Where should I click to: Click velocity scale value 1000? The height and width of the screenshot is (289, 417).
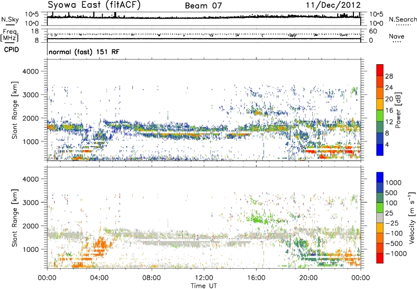tap(394, 183)
